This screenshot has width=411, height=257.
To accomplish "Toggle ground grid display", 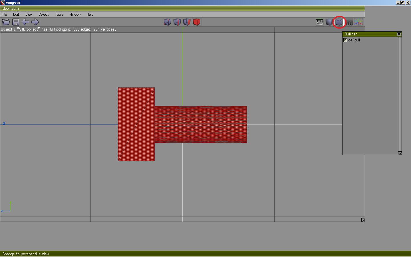I will [349, 22].
